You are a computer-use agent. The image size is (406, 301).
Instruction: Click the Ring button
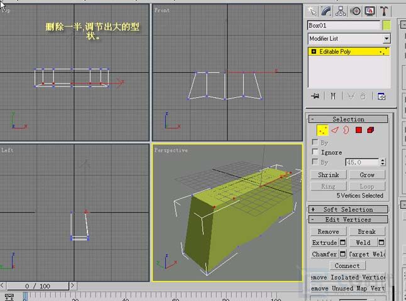point(328,186)
